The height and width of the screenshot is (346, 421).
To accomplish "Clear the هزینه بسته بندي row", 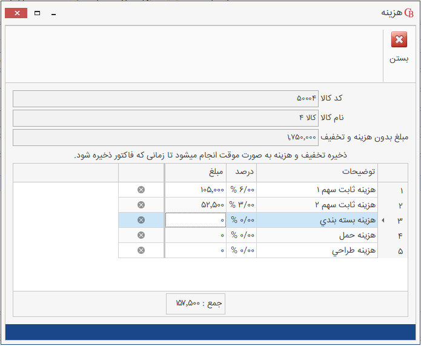I will pyautogui.click(x=141, y=220).
